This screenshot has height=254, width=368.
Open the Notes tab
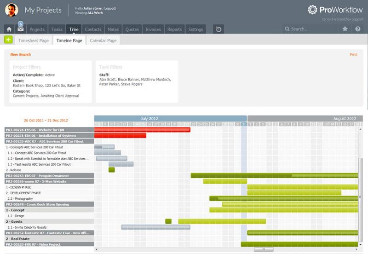113,29
